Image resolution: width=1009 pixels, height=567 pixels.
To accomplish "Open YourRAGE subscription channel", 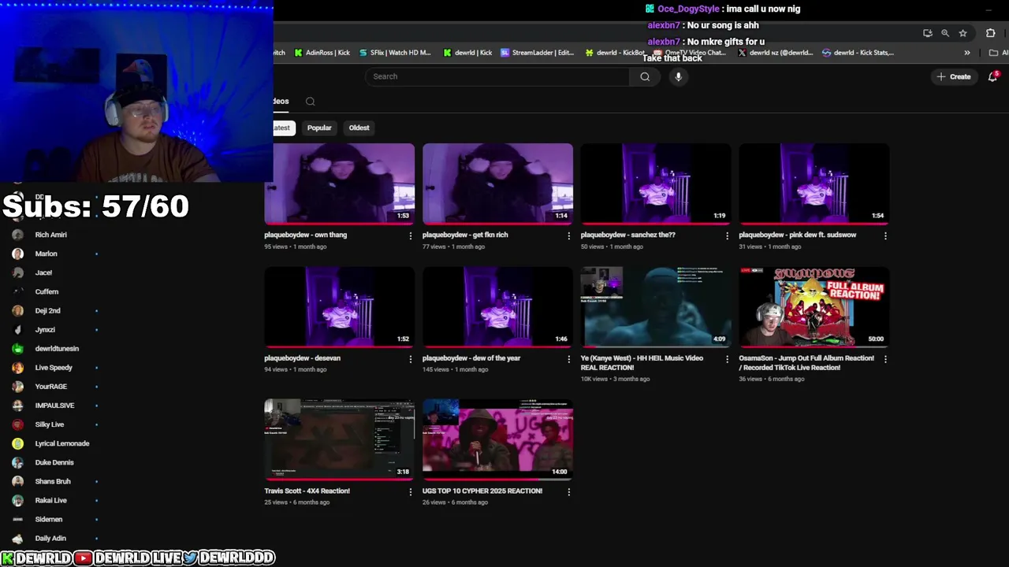I will coord(51,387).
